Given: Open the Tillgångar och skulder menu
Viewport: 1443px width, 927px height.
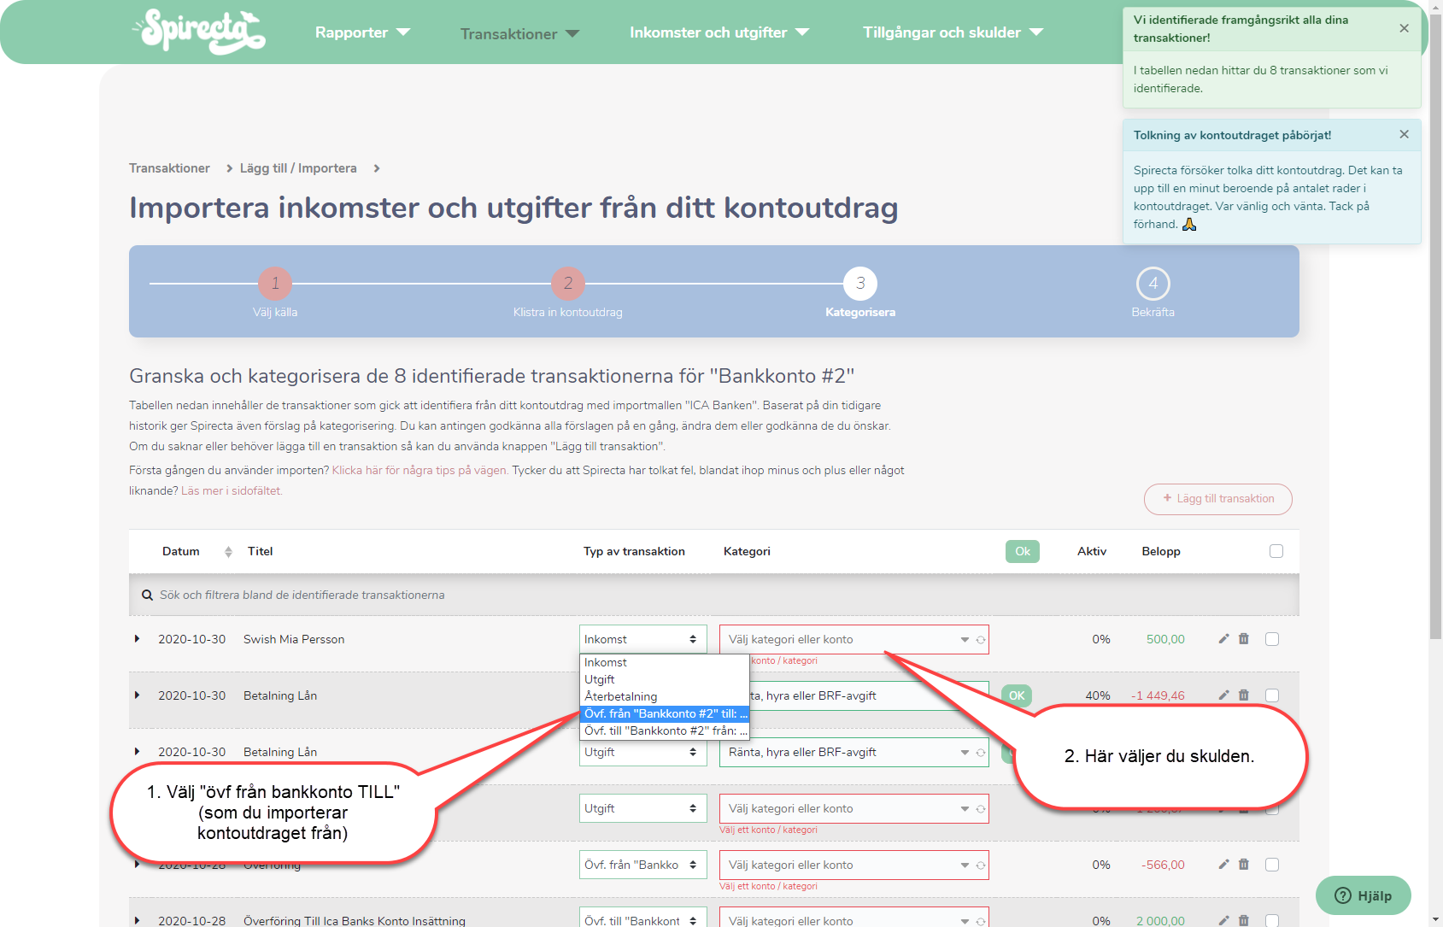Looking at the screenshot, I should pyautogui.click(x=952, y=32).
